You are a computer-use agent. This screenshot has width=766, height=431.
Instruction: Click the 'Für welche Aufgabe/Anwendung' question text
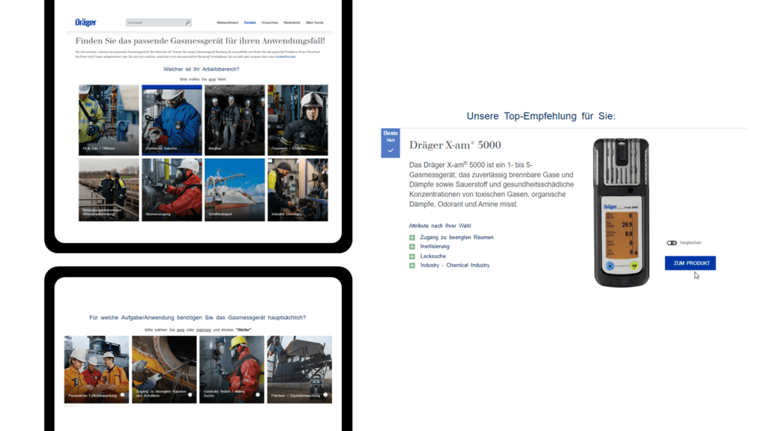coord(197,317)
